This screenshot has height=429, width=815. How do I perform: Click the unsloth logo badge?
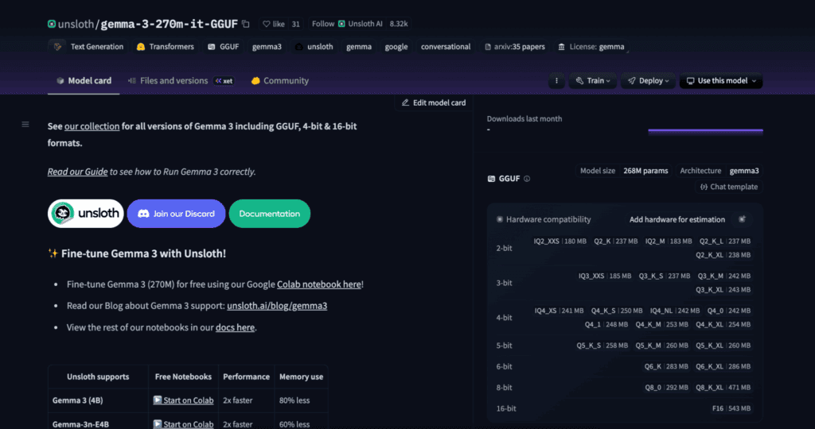pos(86,214)
